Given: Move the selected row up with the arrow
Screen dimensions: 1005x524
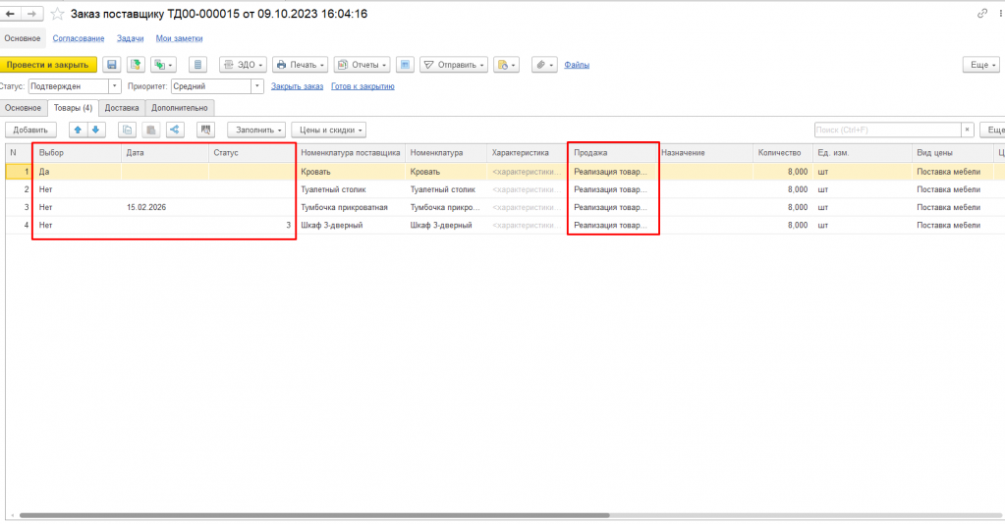Looking at the screenshot, I should click(x=78, y=130).
